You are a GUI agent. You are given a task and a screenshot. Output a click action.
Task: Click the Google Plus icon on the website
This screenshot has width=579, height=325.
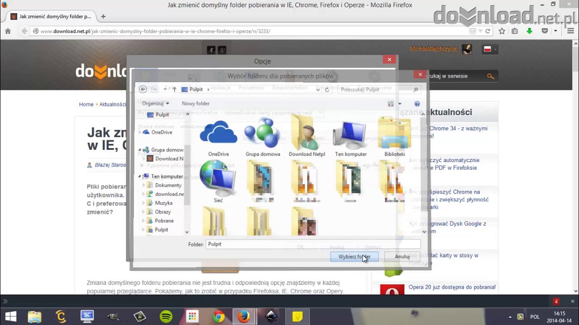point(222,50)
